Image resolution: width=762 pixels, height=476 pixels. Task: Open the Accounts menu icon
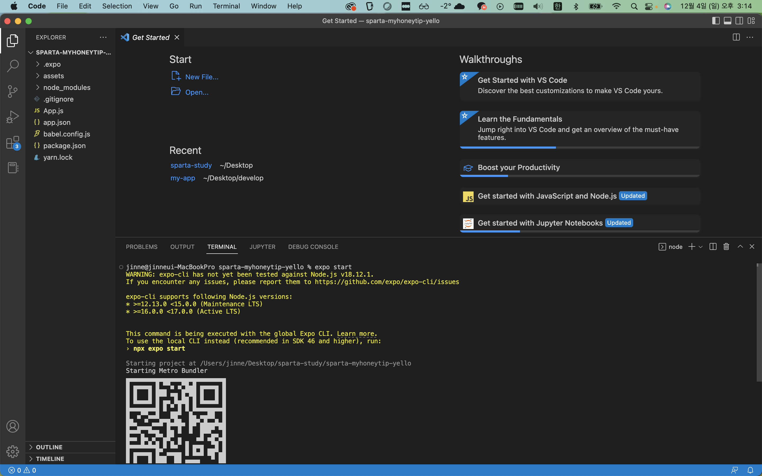tap(13, 426)
